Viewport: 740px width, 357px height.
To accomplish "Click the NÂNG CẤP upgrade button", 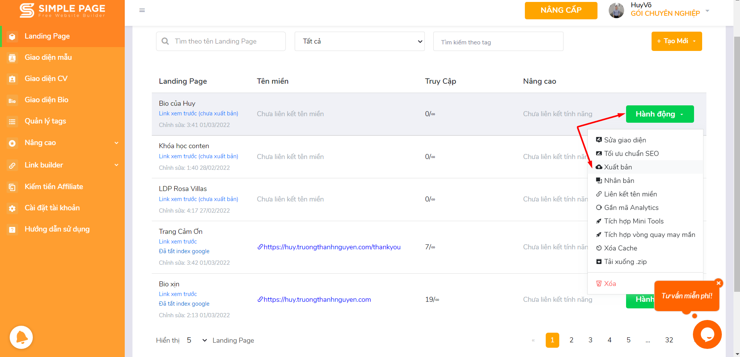I will pyautogui.click(x=561, y=10).
